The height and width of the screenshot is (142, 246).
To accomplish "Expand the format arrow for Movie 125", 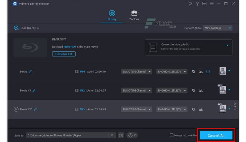I will point(229,108).
